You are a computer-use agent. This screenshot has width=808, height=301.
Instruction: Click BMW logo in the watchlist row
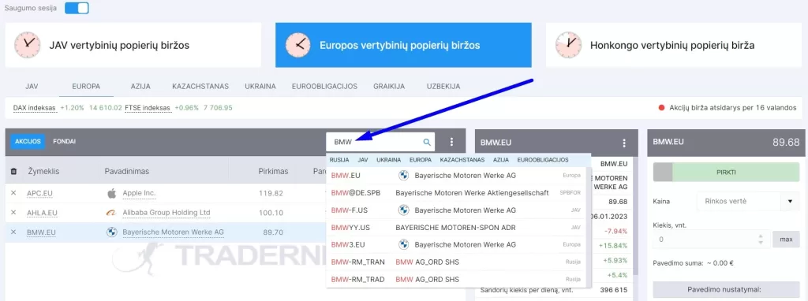pos(111,232)
